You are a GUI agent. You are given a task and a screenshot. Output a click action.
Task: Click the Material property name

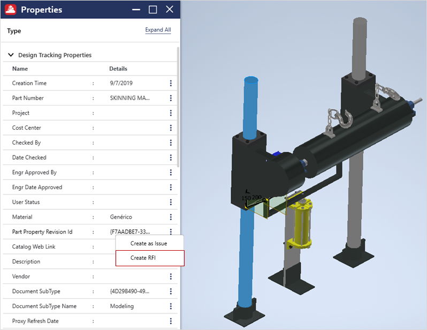22,217
